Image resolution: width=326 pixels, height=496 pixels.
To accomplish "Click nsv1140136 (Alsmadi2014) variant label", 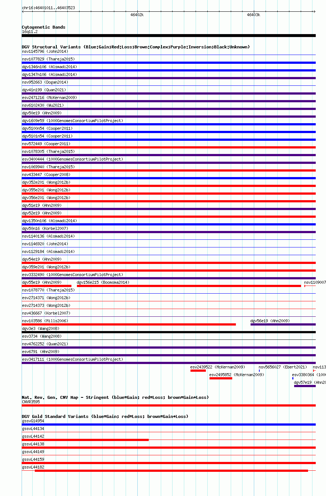I will 48,236.
